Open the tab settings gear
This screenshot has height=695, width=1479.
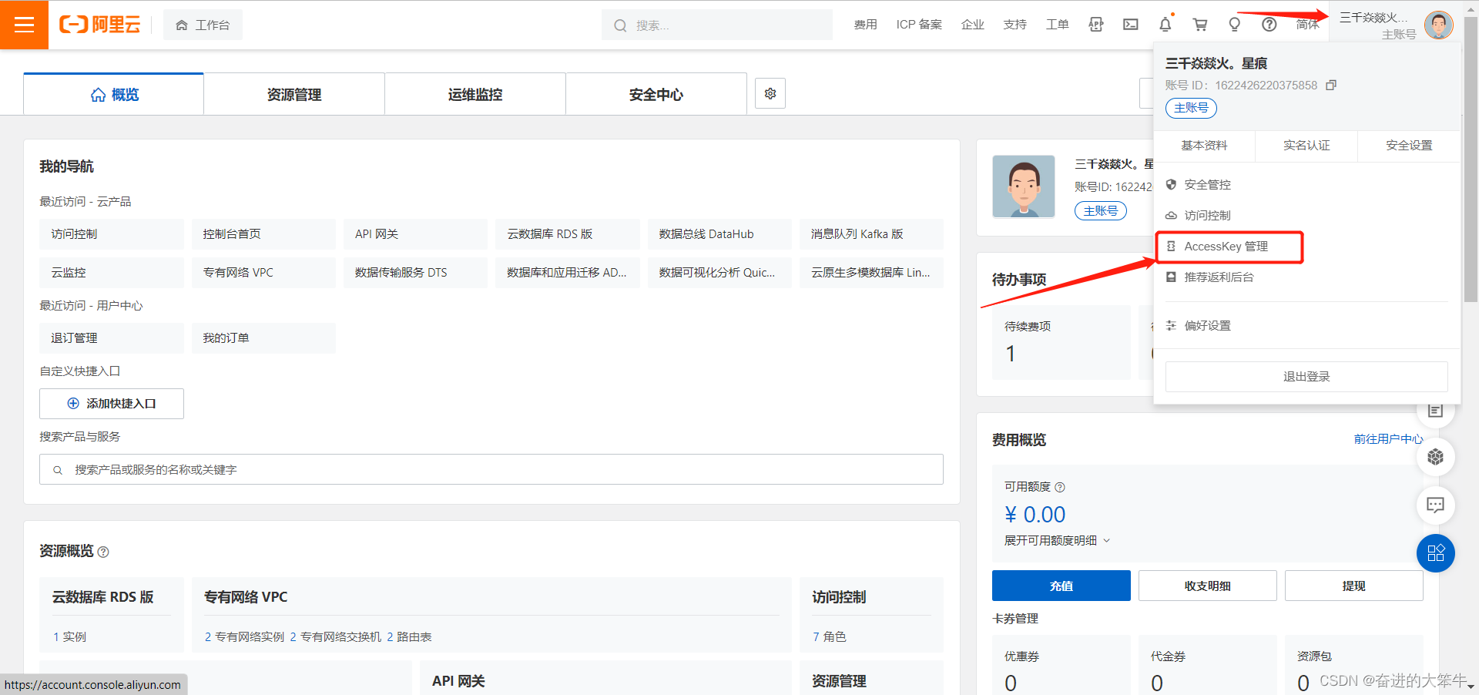[x=770, y=93]
